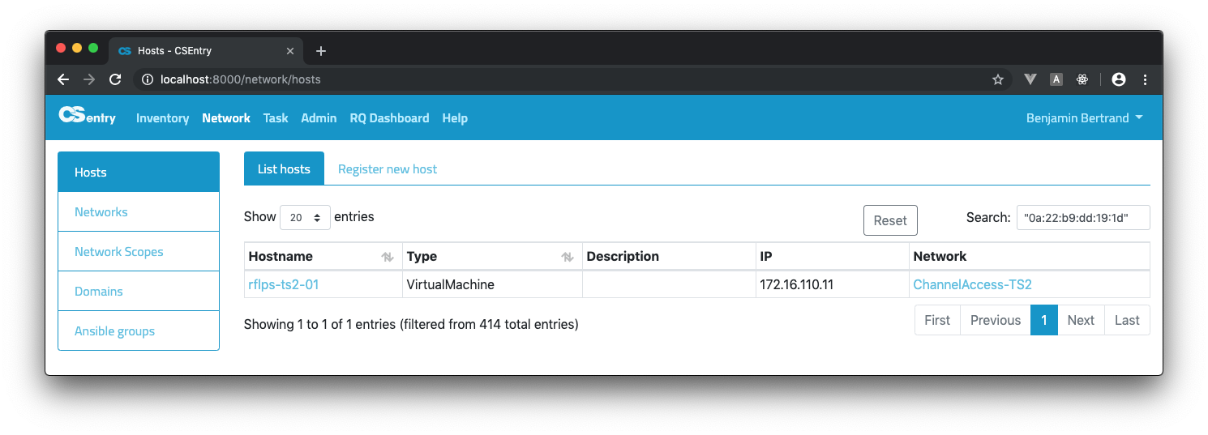This screenshot has width=1208, height=435.
Task: Select Network Scopes in sidebar
Action: point(119,252)
